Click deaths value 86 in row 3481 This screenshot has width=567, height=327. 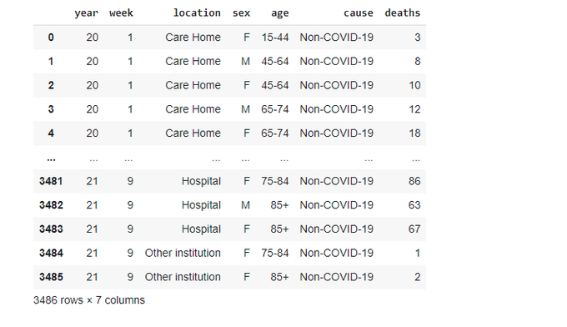tap(414, 181)
